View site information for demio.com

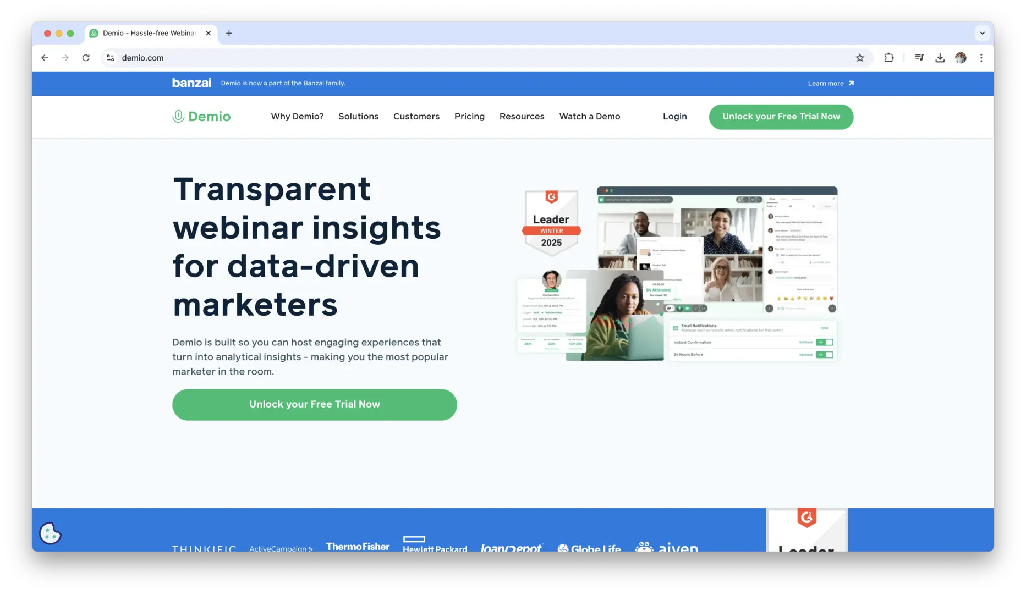coord(111,58)
